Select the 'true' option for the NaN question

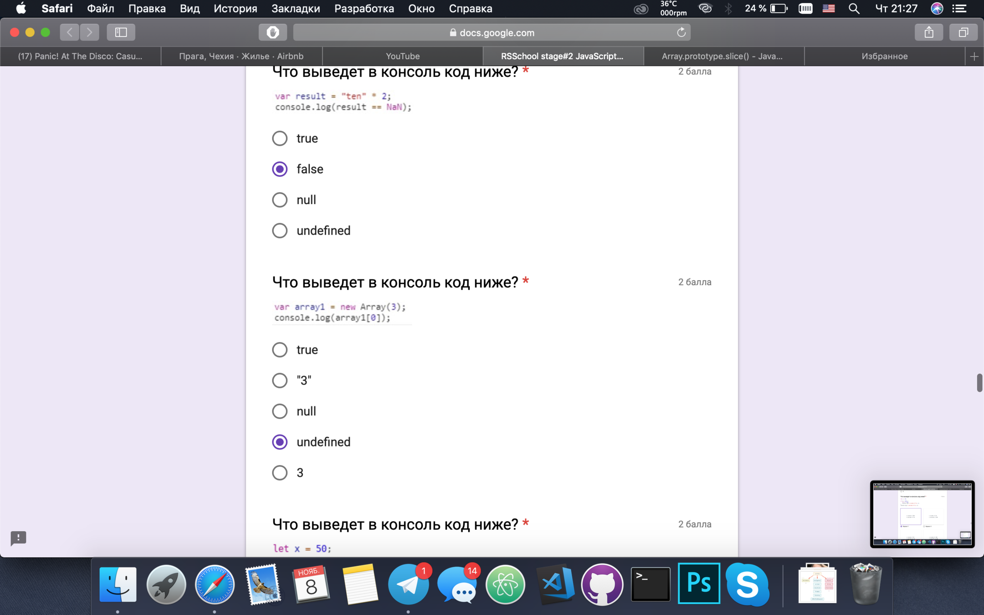pyautogui.click(x=280, y=138)
